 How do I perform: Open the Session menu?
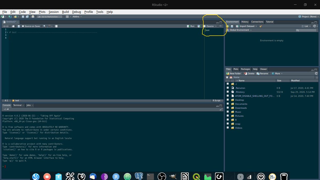click(x=54, y=12)
